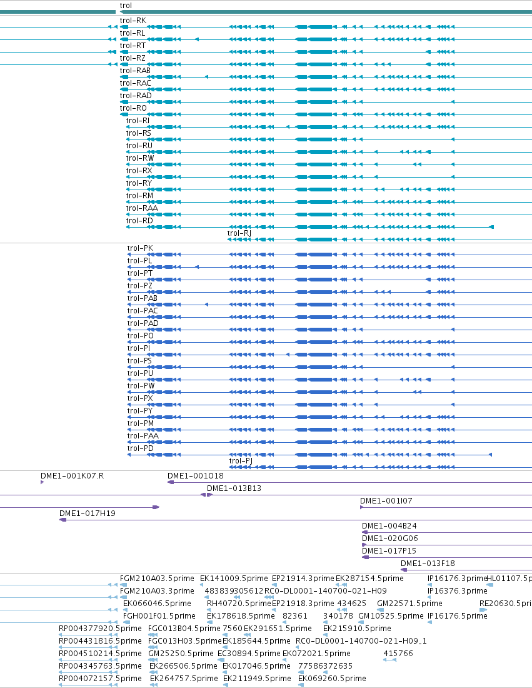Select the RC0-DL0001-140700-021-H09_1 label
The height and width of the screenshot is (688, 532).
(x=361, y=641)
